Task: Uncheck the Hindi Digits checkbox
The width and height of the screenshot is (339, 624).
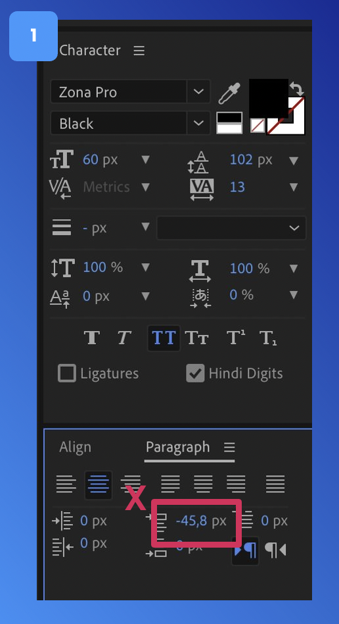Action: (x=195, y=373)
